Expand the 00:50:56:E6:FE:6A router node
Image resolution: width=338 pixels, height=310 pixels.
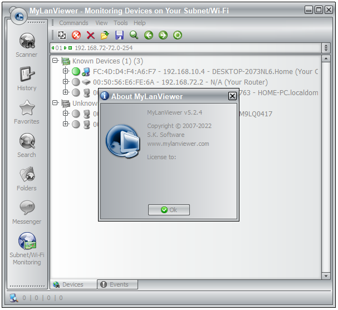(66, 81)
